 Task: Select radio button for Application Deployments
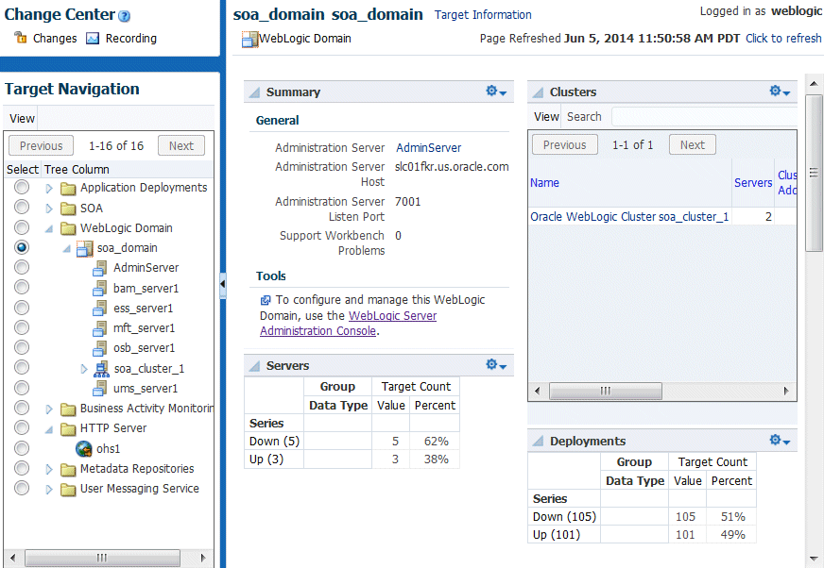tap(22, 187)
